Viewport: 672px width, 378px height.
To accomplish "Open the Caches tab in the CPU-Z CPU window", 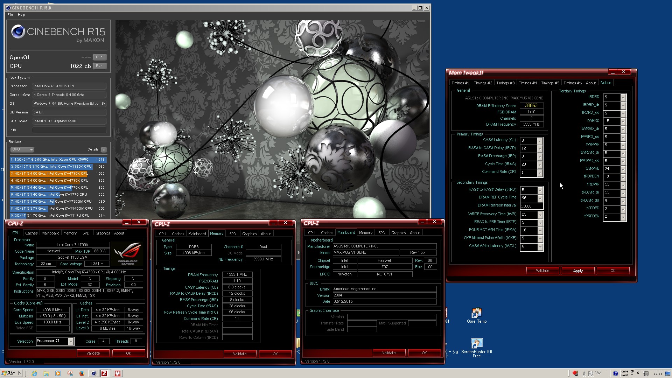I will pyautogui.click(x=31, y=233).
